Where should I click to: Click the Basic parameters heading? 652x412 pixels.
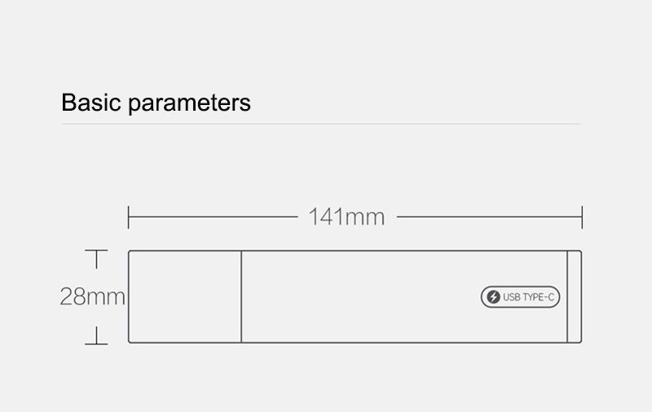[156, 103]
